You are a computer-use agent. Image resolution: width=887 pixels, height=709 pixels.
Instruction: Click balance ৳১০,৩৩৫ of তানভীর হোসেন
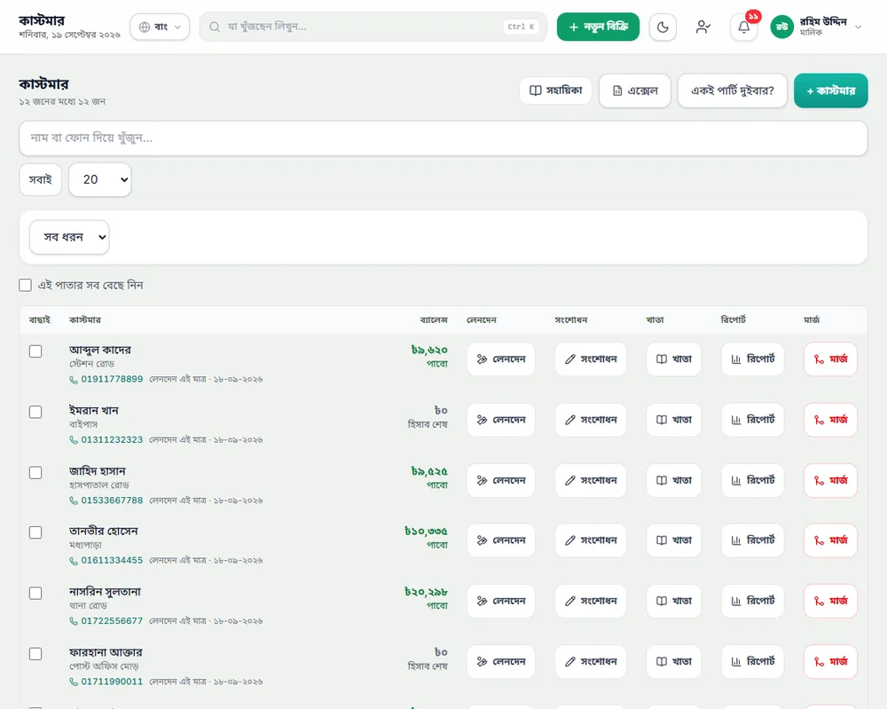tap(426, 532)
